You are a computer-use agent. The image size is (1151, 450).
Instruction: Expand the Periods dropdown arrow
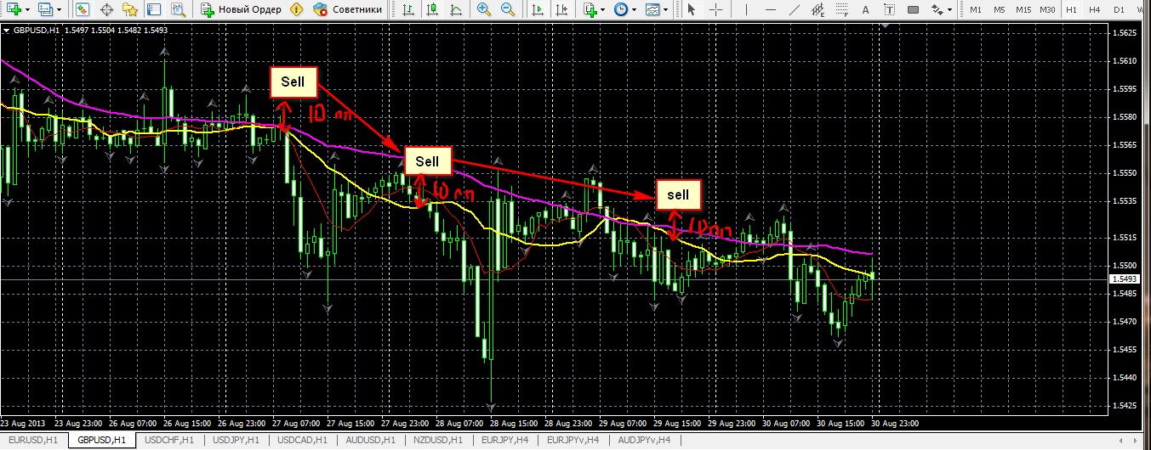pos(635,10)
